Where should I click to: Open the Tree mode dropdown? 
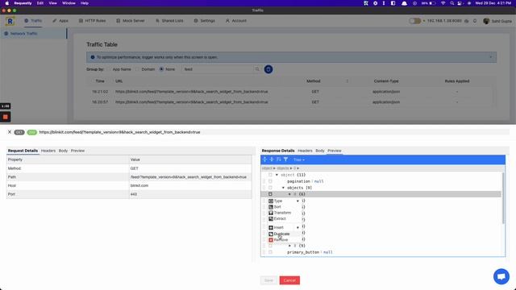(299, 159)
